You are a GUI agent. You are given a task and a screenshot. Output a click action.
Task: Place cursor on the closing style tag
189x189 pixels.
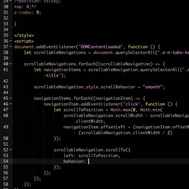(24, 35)
